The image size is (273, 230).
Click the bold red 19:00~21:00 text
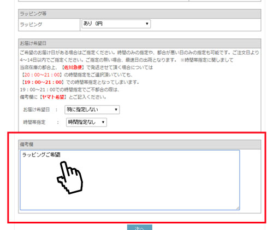tap(43, 82)
